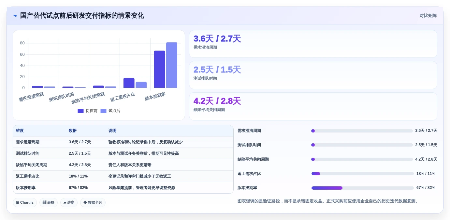Click the 对比矩阵 label in header
Viewport: 450px width, 220px height.
click(x=428, y=16)
